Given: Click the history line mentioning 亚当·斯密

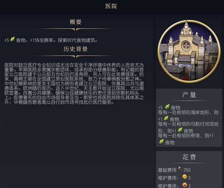Looking at the screenshot, I should (x=74, y=98).
